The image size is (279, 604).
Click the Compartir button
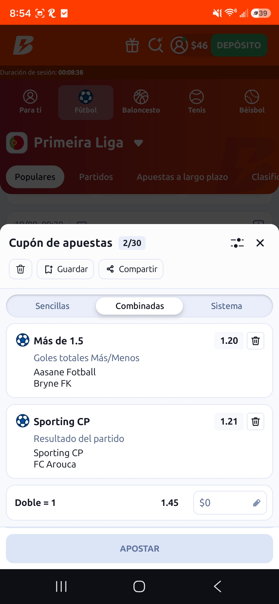pyautogui.click(x=131, y=269)
